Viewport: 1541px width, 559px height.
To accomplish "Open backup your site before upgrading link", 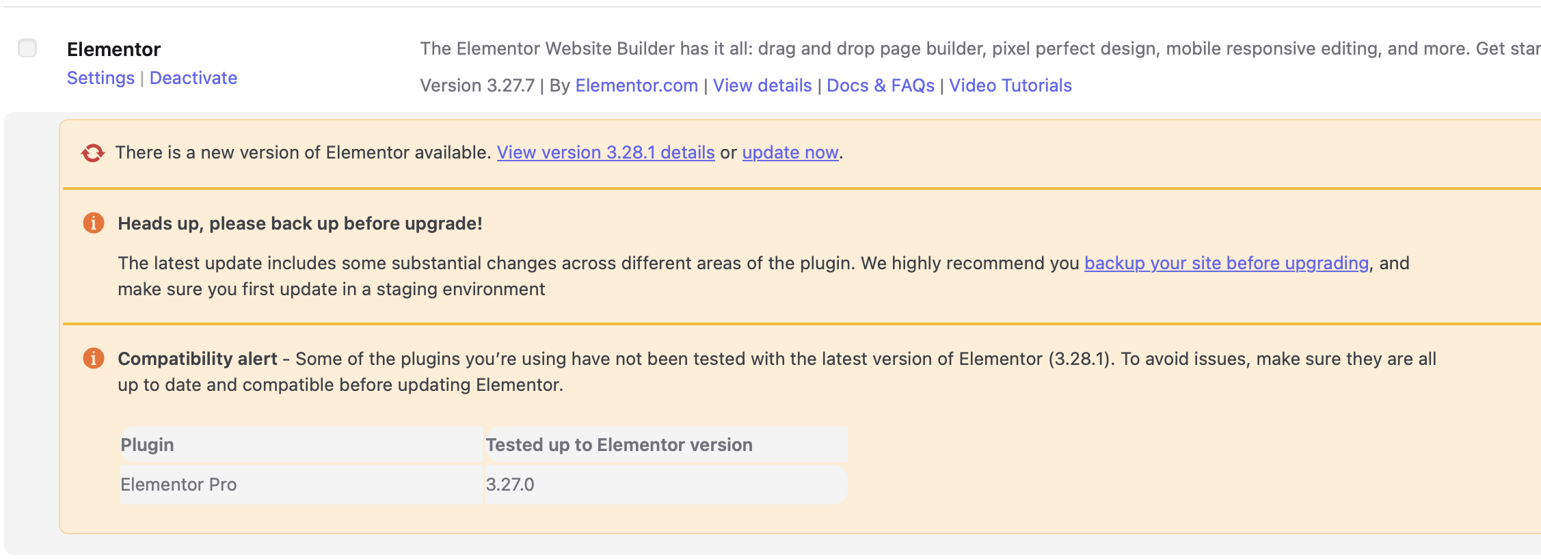I will pyautogui.click(x=1227, y=263).
